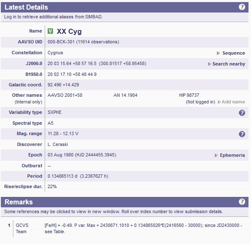251x244 pixels.
Task: Click the Mag. range help icon
Action: [x=242, y=134]
